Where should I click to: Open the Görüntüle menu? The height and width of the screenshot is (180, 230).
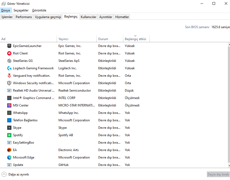point(39,10)
